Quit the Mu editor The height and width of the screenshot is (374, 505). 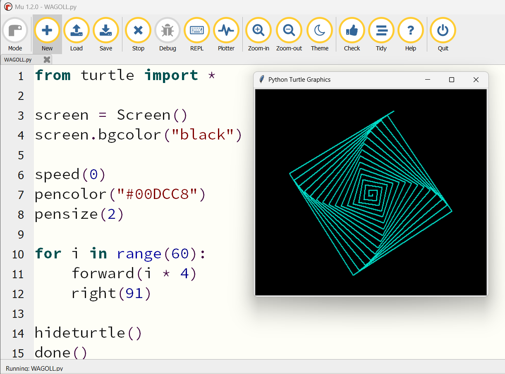[443, 35]
